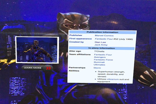Click the Publisher label

click(76, 35)
